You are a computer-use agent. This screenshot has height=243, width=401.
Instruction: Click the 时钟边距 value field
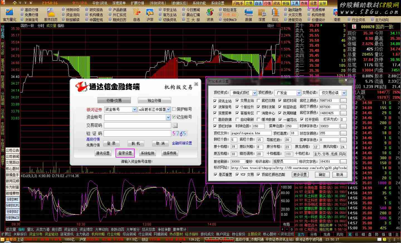258,126
